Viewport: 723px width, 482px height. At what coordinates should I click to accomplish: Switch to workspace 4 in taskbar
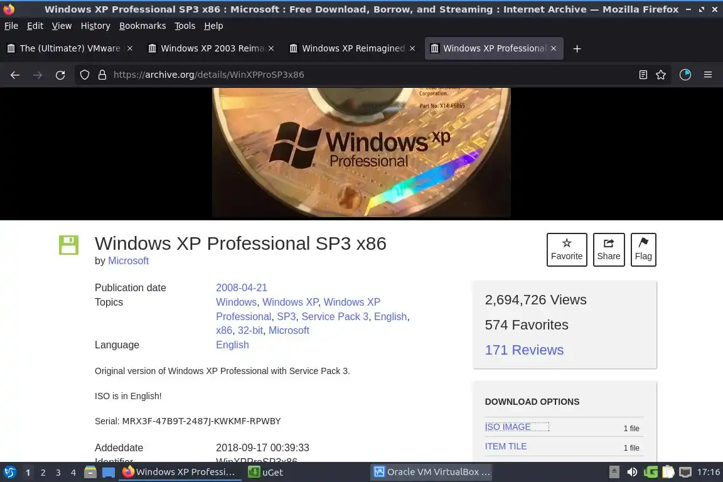coord(73,473)
